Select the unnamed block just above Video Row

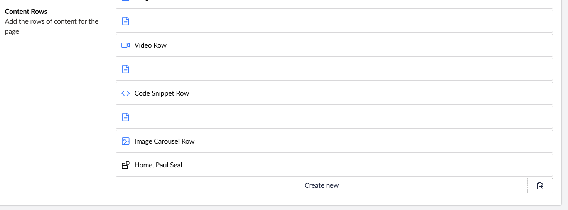334,21
